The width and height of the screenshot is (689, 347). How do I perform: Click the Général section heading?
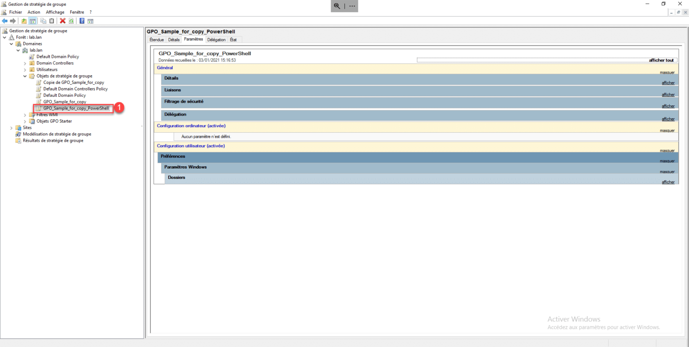pos(165,68)
